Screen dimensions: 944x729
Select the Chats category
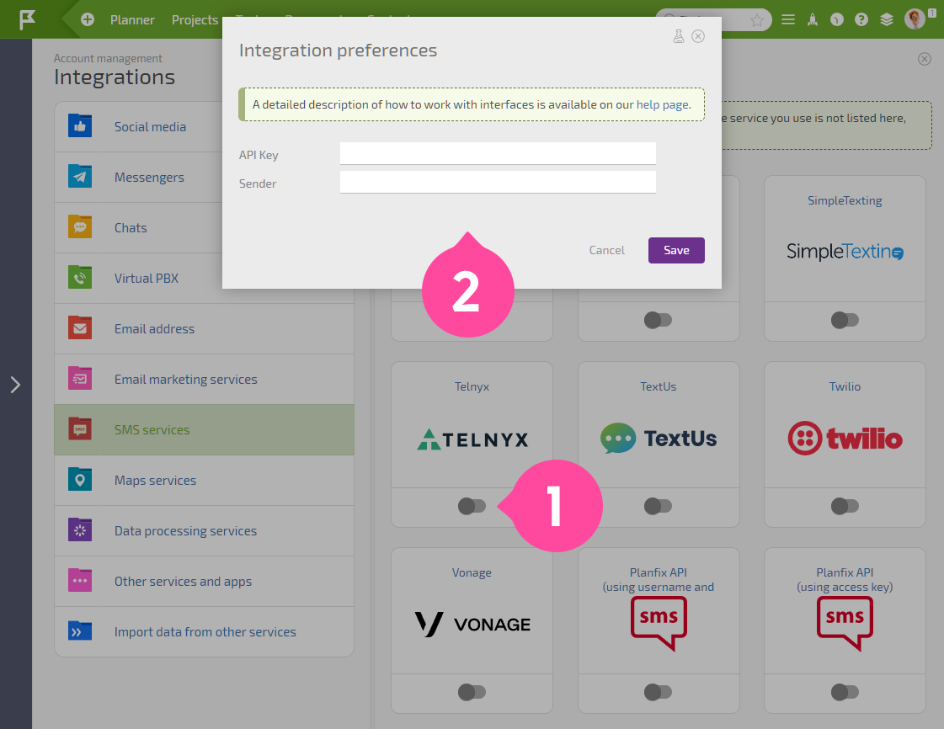point(204,227)
